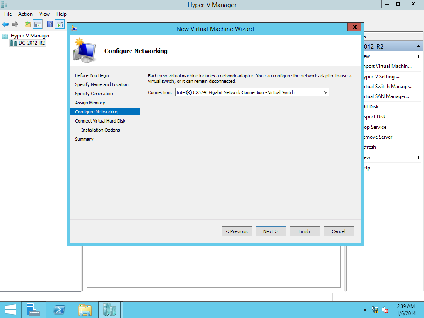
Task: Click the Next button
Action: coord(271,231)
